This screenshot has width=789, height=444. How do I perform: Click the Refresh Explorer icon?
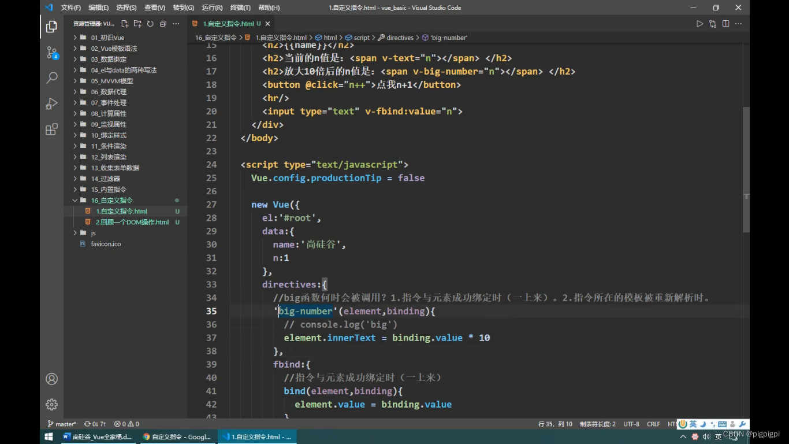[x=150, y=24]
